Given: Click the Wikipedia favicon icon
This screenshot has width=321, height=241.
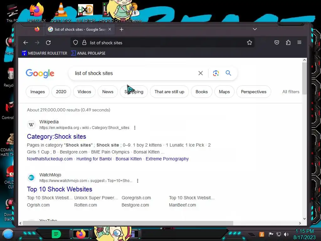Looking at the screenshot, I should tap(31, 125).
